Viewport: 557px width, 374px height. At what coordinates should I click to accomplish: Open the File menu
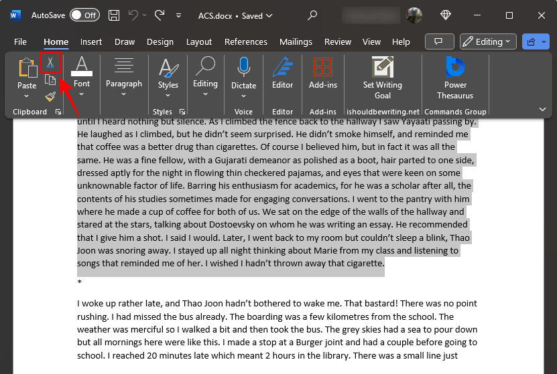[x=20, y=41]
